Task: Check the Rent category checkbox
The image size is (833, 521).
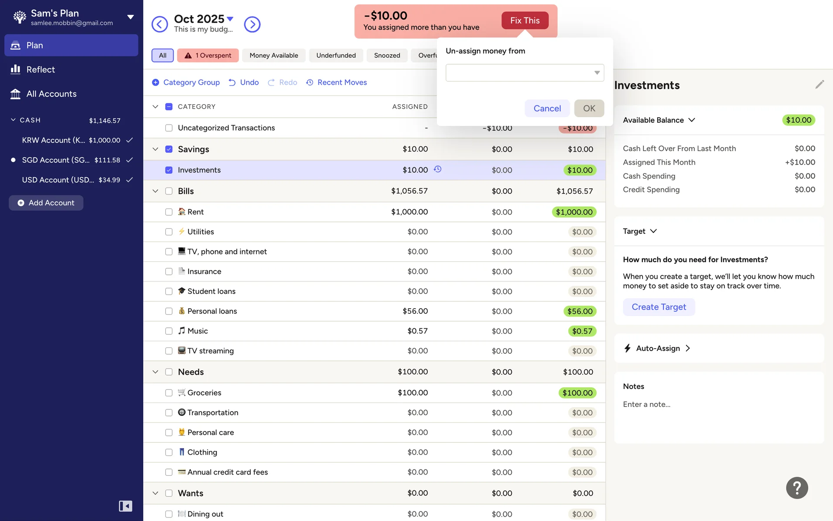Action: click(169, 212)
